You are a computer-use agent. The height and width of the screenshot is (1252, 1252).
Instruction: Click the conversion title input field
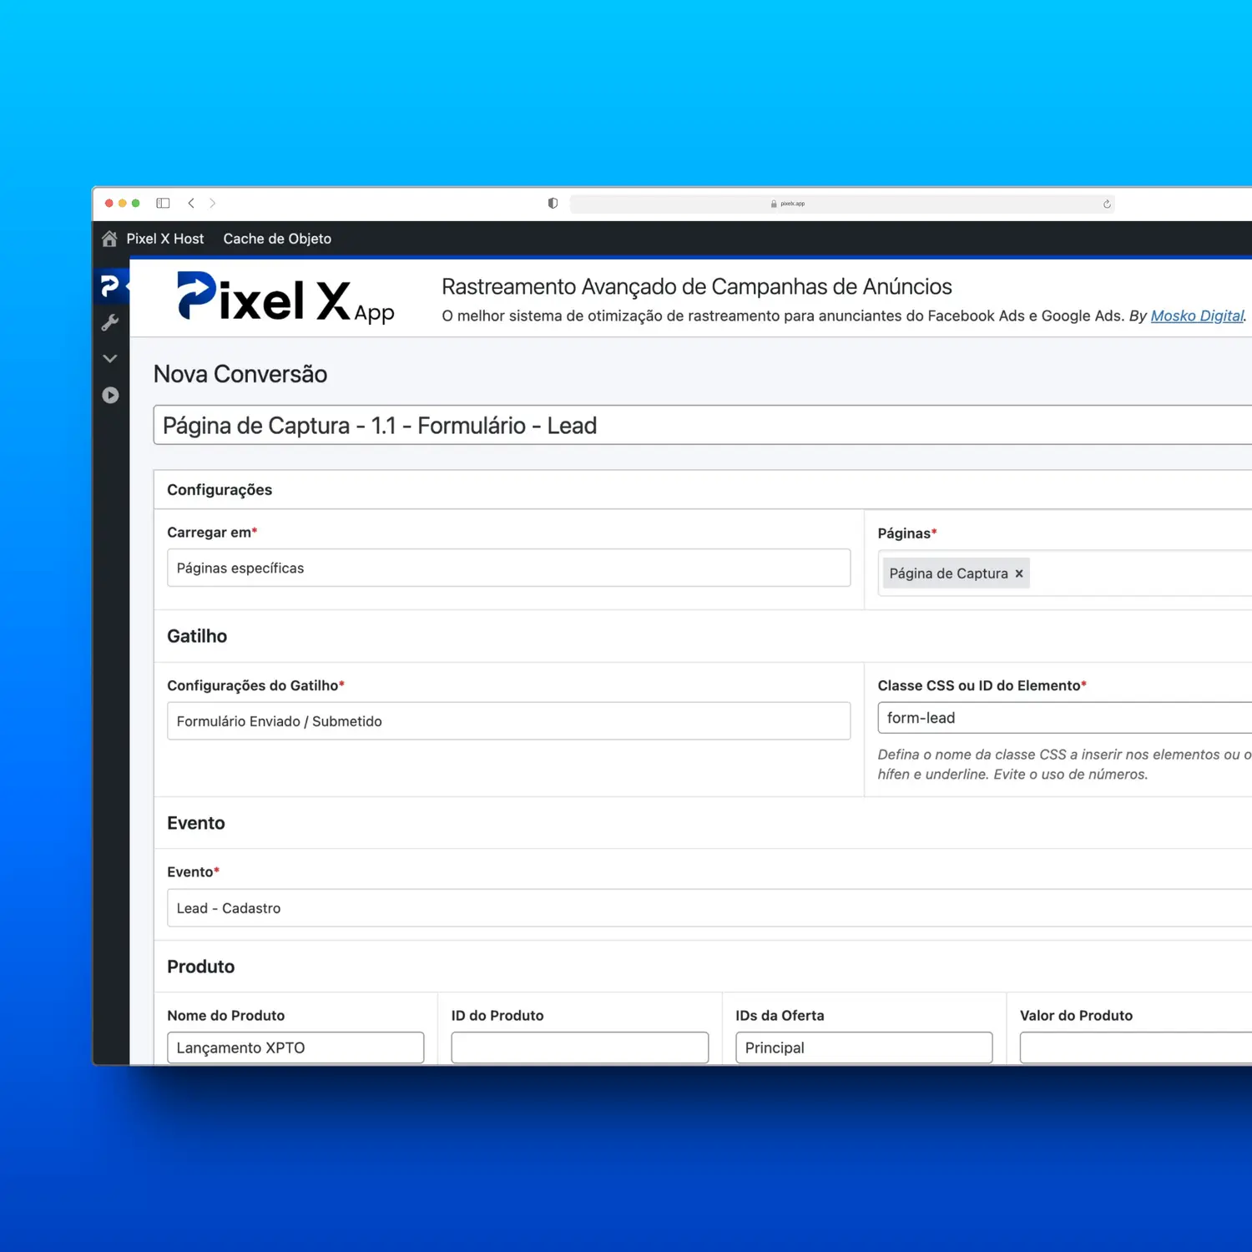(x=701, y=426)
